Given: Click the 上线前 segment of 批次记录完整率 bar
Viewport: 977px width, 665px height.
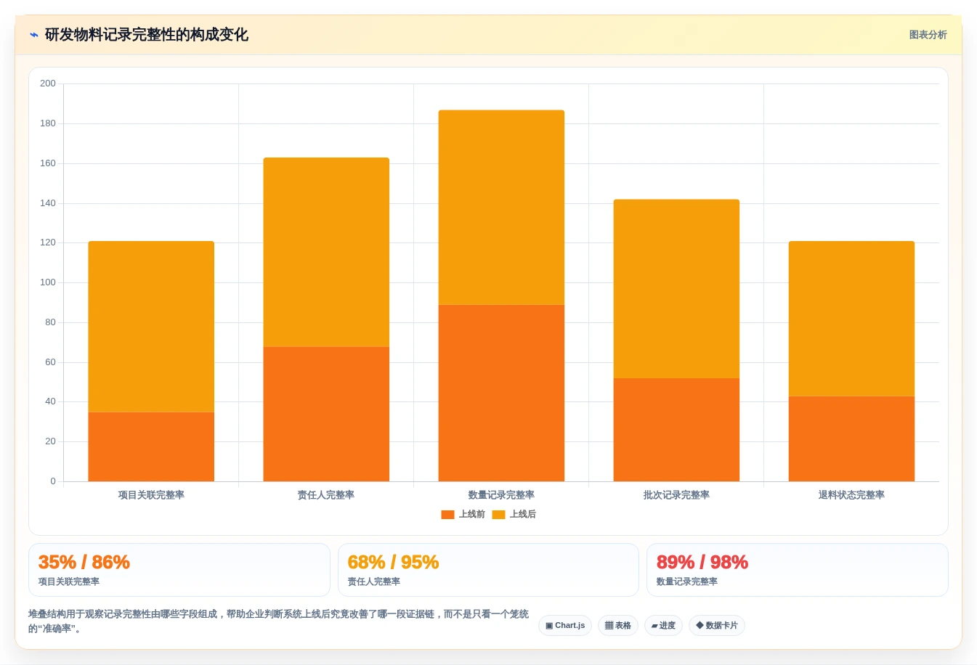Looking at the screenshot, I should click(676, 430).
